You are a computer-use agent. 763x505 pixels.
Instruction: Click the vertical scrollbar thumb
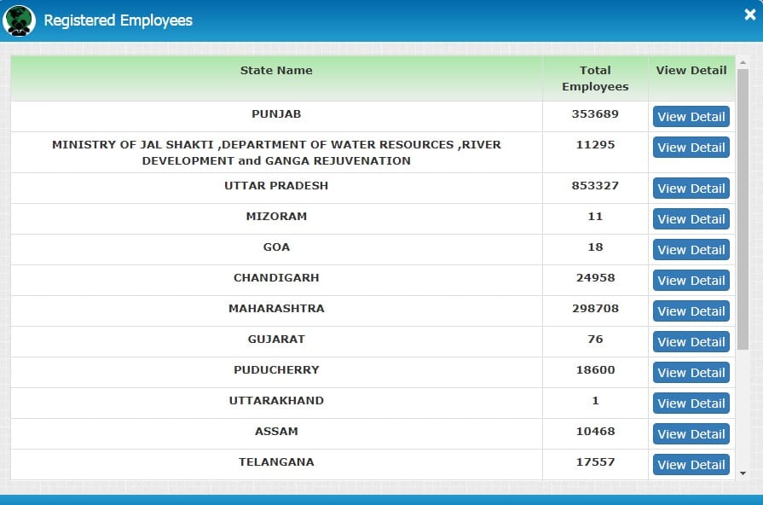pos(743,209)
